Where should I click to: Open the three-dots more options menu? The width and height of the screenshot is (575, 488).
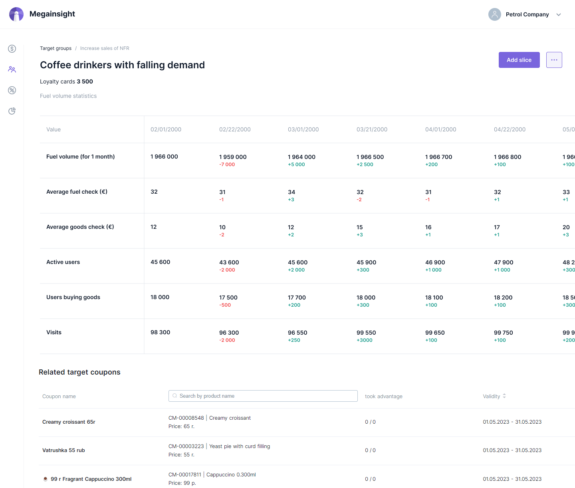click(554, 60)
